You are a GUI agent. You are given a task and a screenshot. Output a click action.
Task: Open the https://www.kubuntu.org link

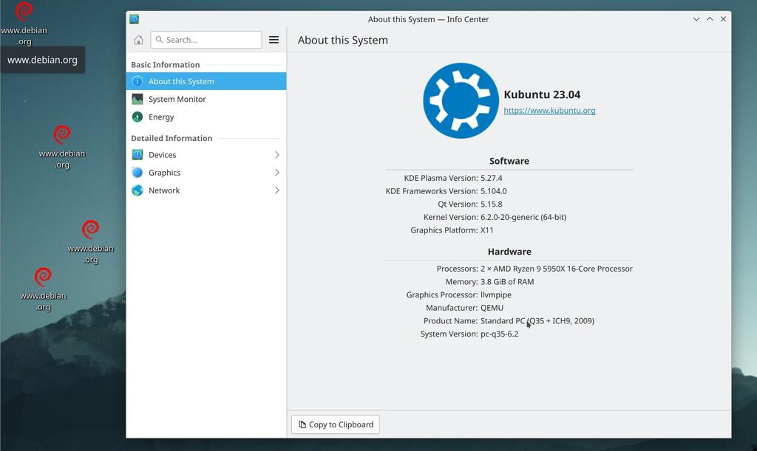pyautogui.click(x=549, y=110)
